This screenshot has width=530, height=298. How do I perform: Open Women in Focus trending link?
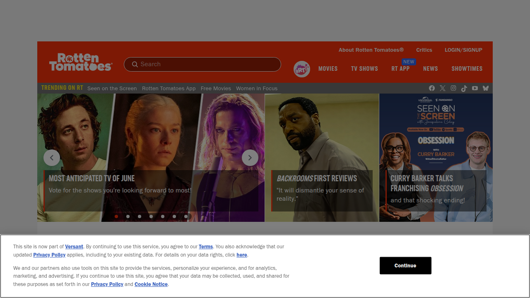[257, 89]
